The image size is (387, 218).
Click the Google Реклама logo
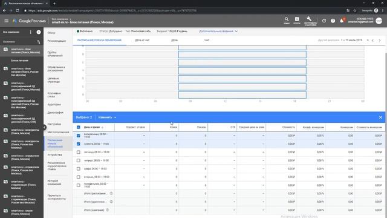click(29, 21)
